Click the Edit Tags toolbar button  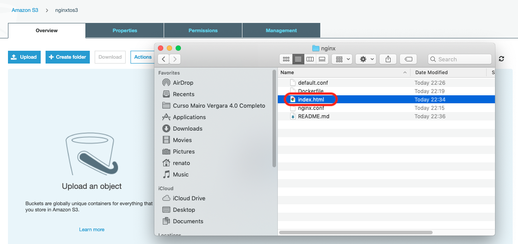coord(408,59)
